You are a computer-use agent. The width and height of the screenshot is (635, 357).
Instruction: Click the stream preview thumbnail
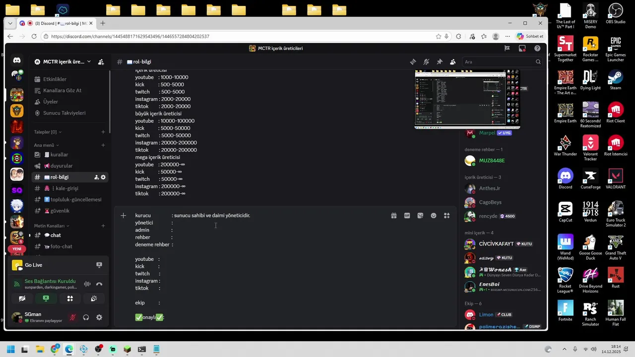467,99
